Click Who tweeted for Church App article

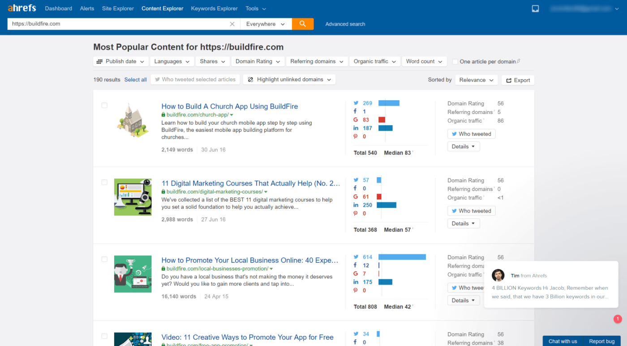471,134
